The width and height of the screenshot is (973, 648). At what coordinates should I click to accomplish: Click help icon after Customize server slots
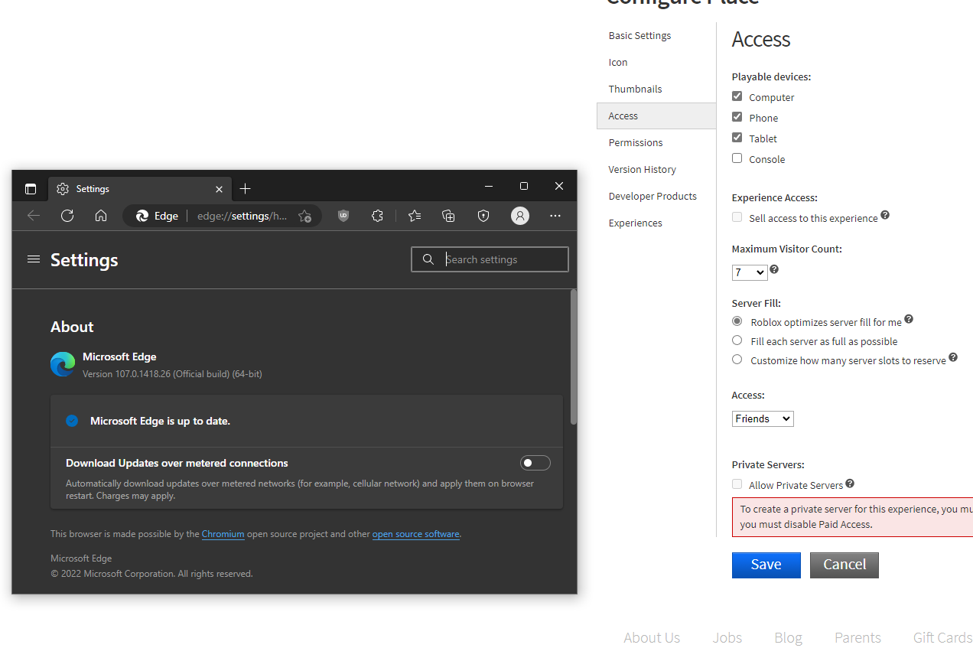coord(953,357)
